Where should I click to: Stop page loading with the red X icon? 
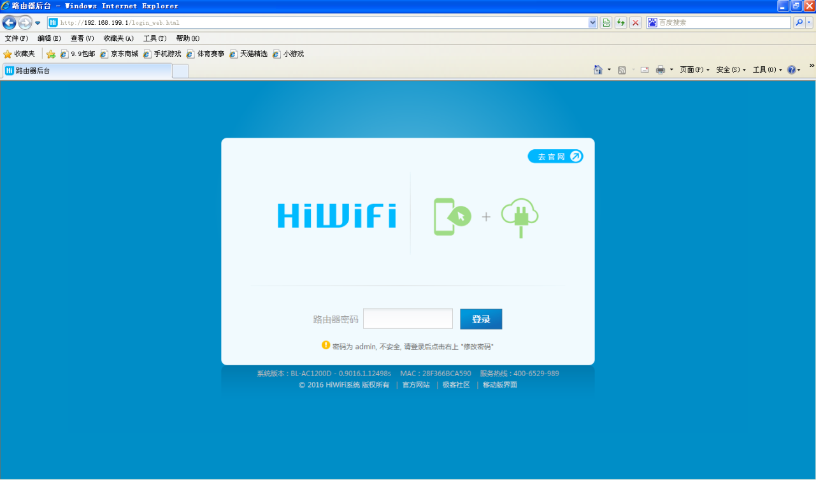pyautogui.click(x=635, y=22)
